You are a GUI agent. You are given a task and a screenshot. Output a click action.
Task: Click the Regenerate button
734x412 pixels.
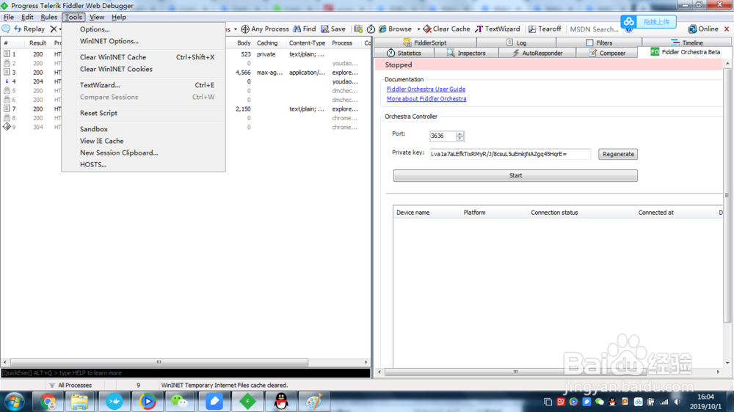pos(618,154)
